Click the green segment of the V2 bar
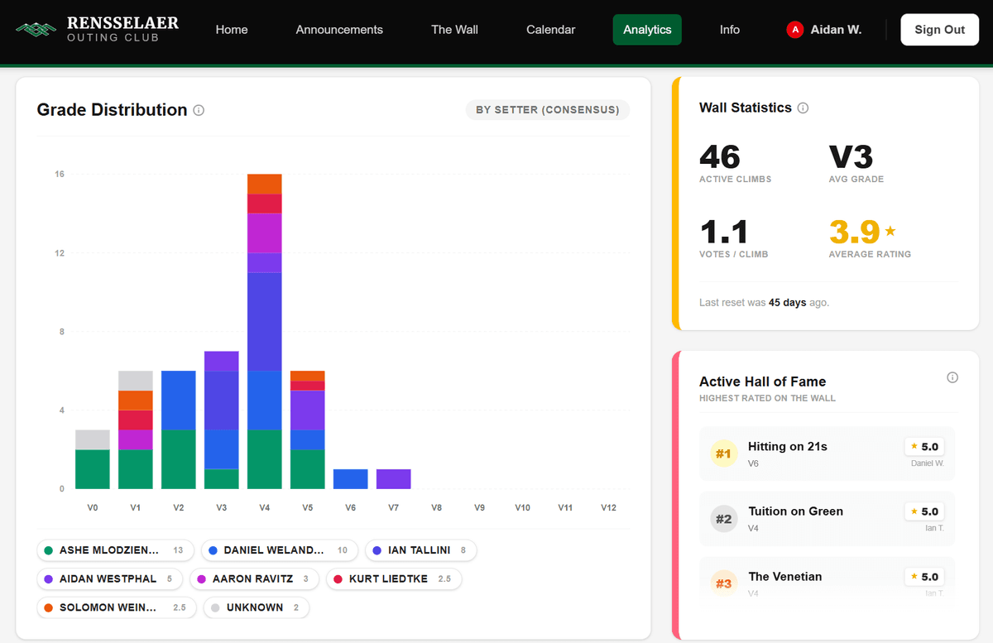The height and width of the screenshot is (643, 993). [x=179, y=459]
